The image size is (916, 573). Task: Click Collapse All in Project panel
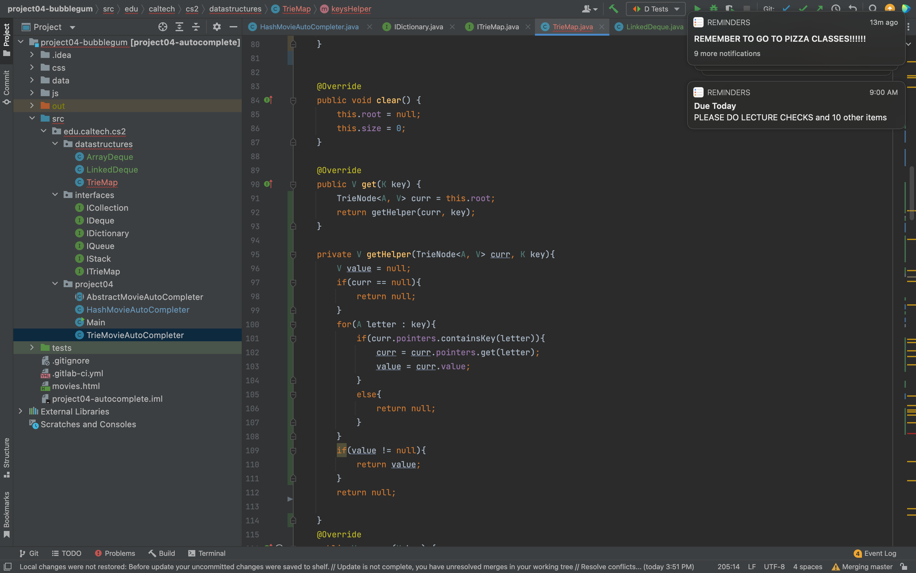196,27
